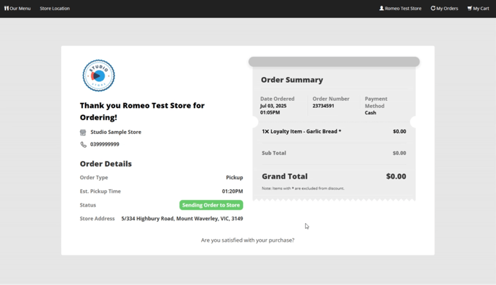Screen dimensions: 496x285
Task: Click the Order Details heading
Action: 106,164
